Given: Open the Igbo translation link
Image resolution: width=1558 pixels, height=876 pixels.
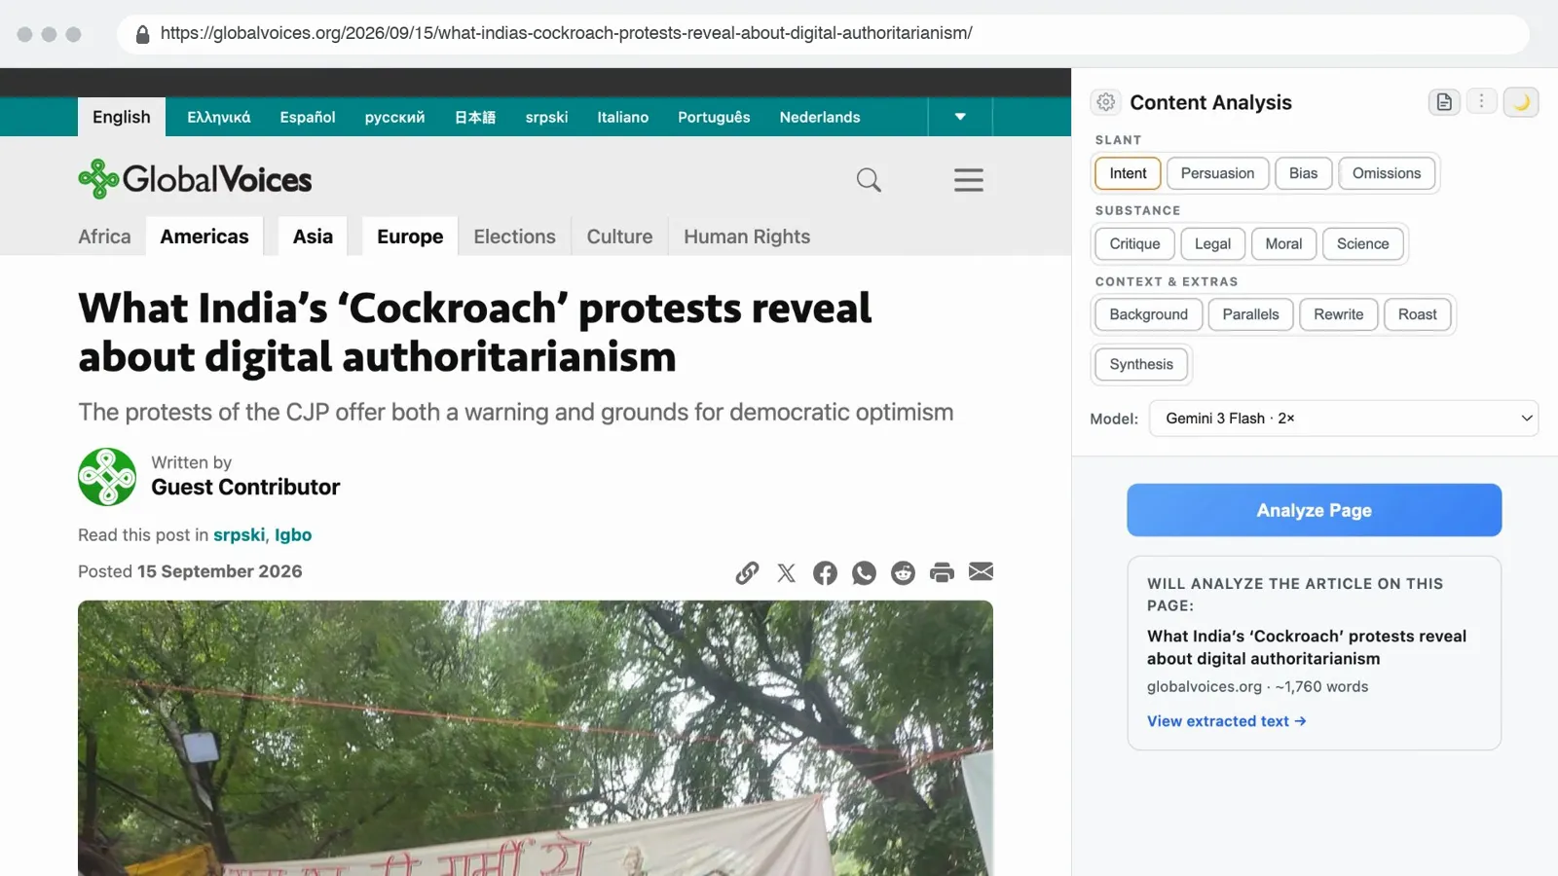Looking at the screenshot, I should tap(293, 535).
